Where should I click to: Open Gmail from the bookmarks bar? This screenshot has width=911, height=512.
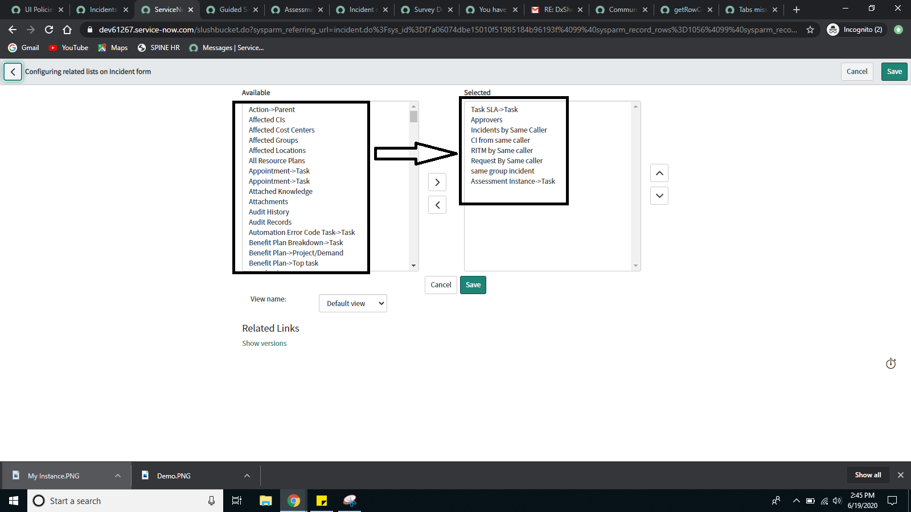click(23, 48)
